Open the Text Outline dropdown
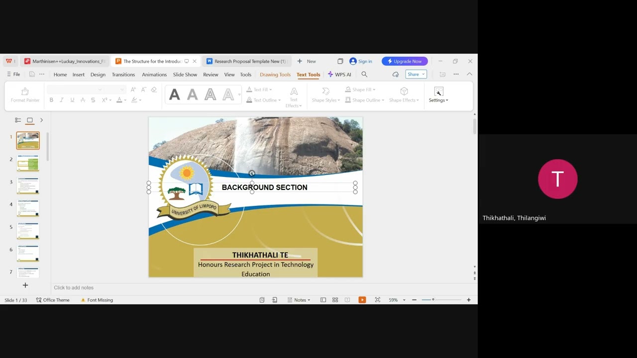The image size is (637, 358). [x=264, y=100]
